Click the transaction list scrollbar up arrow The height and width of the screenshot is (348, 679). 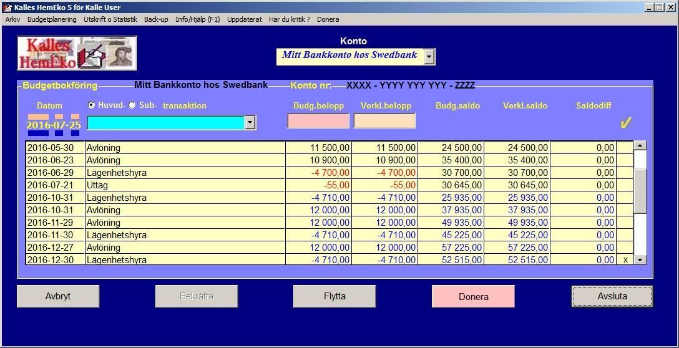640,145
